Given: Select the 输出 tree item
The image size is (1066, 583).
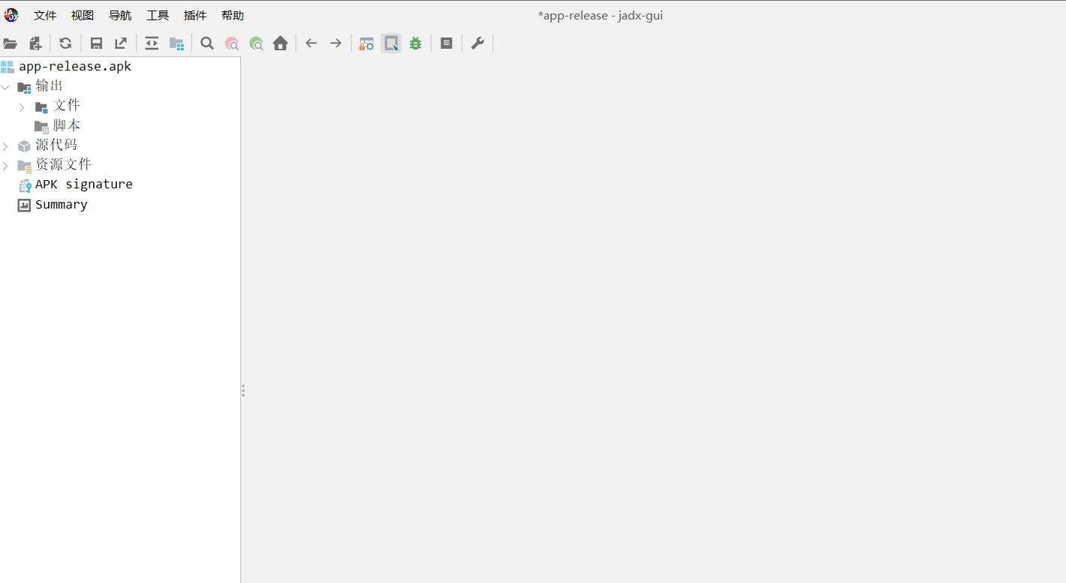Looking at the screenshot, I should pyautogui.click(x=50, y=86).
